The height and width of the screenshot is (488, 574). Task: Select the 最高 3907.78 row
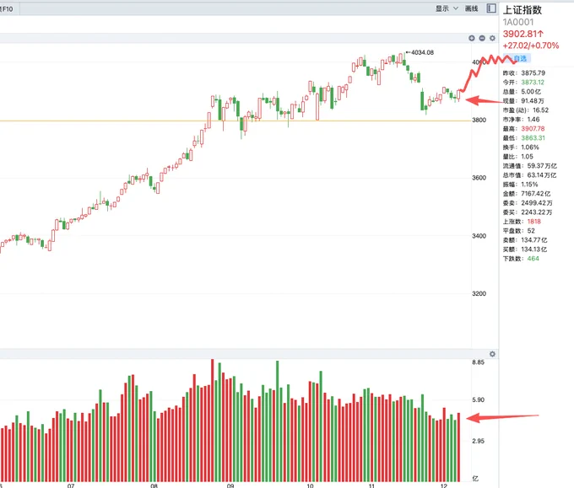[x=524, y=129]
